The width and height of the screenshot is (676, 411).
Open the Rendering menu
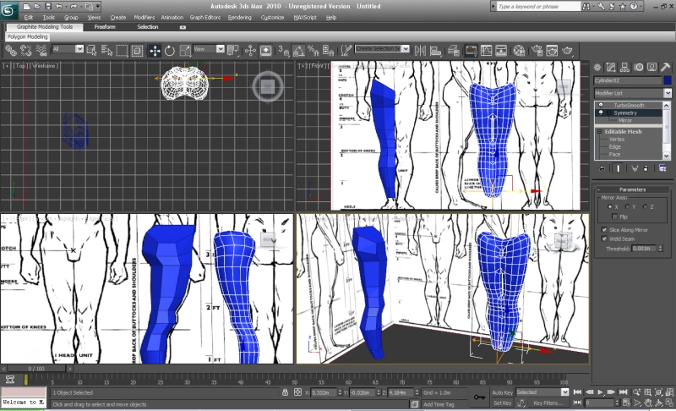pos(239,17)
